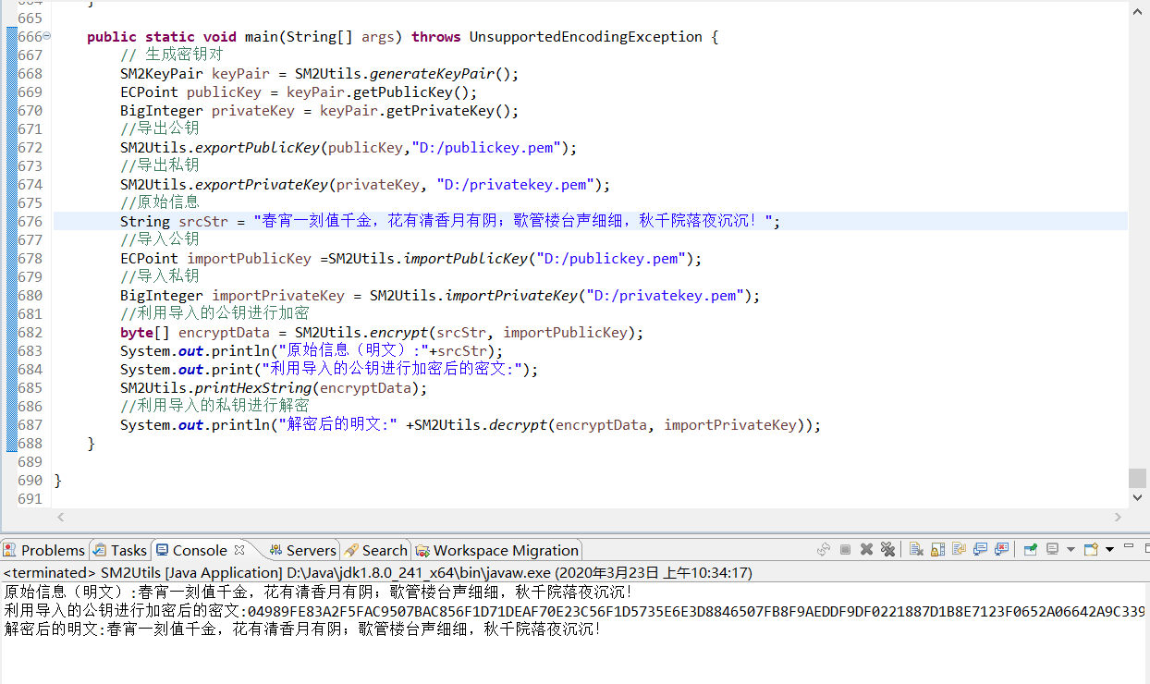The width and height of the screenshot is (1150, 684).
Task: Click line number 688 in the gutter
Action: (30, 444)
